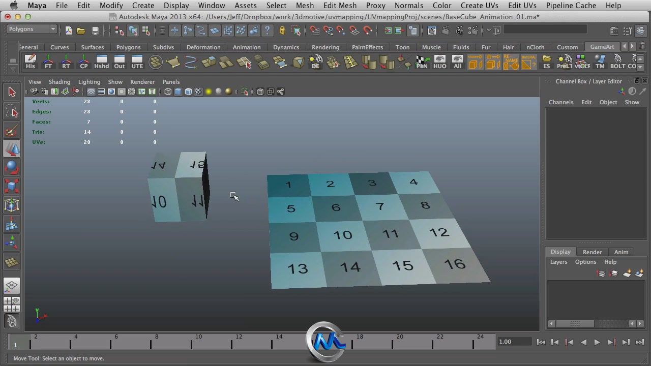
Task: Click the ES folder shelf icon
Action: (547, 62)
